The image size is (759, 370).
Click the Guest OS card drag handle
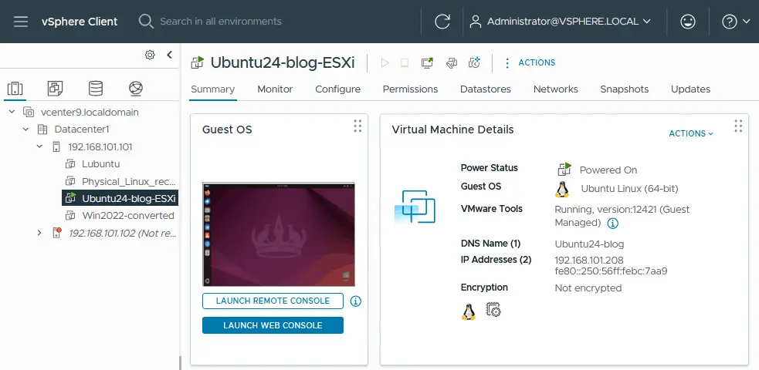tap(357, 126)
